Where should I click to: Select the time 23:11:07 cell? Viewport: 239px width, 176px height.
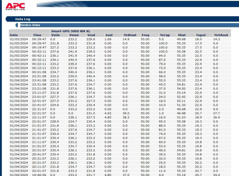tap(39, 93)
